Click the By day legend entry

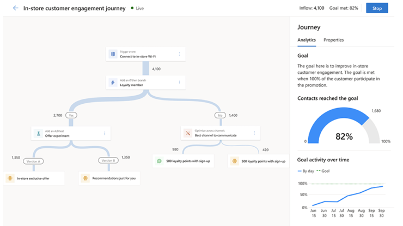click(306, 171)
